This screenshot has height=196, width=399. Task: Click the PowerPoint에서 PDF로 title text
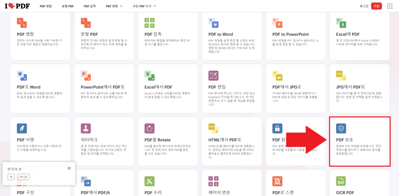pyautogui.click(x=102, y=87)
